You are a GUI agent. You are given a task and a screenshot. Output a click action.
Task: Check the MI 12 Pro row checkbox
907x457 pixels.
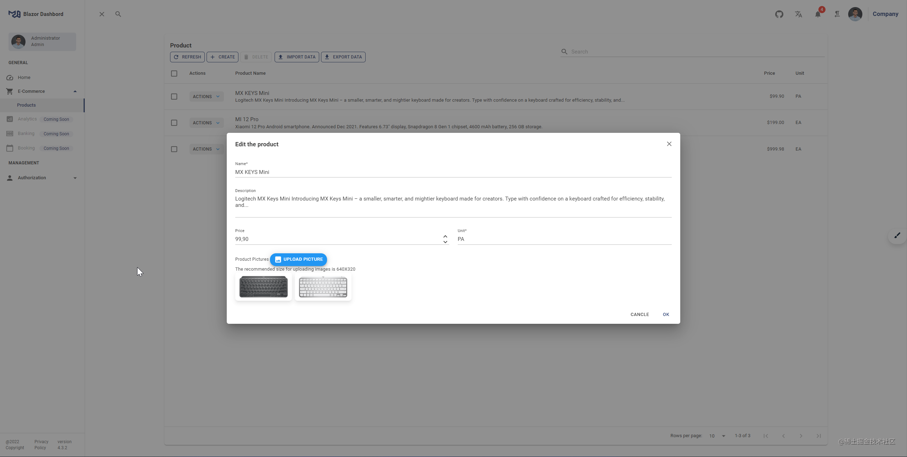click(174, 123)
